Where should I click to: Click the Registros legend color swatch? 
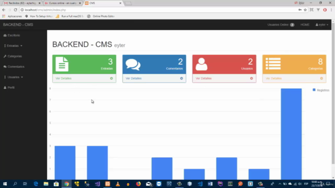(x=314, y=90)
